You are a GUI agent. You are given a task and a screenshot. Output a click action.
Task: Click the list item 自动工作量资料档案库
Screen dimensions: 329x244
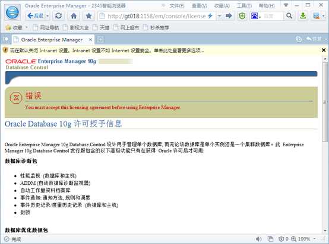point(45,191)
